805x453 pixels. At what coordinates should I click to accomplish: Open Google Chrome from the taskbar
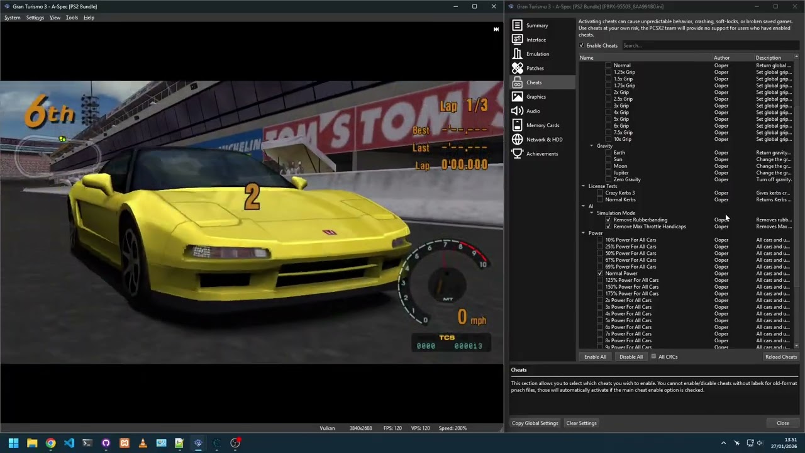point(50,443)
